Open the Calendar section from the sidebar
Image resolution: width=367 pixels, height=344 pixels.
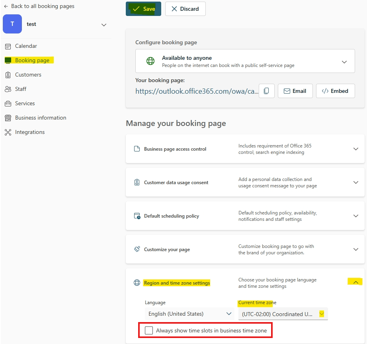(x=26, y=46)
